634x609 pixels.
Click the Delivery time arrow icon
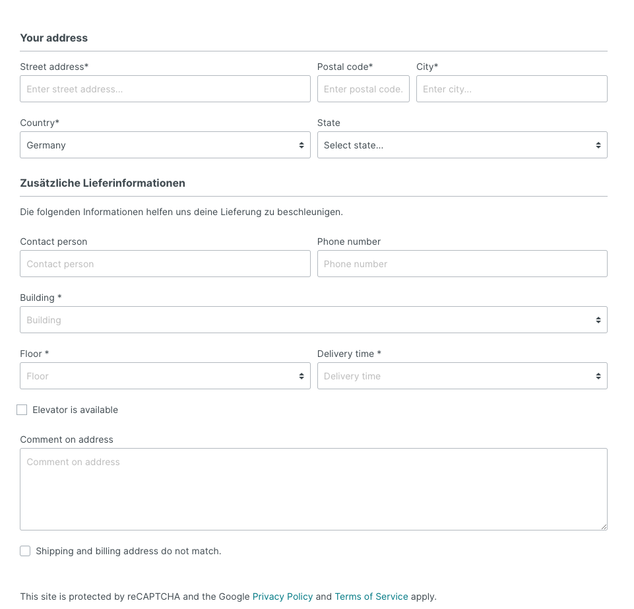[598, 376]
